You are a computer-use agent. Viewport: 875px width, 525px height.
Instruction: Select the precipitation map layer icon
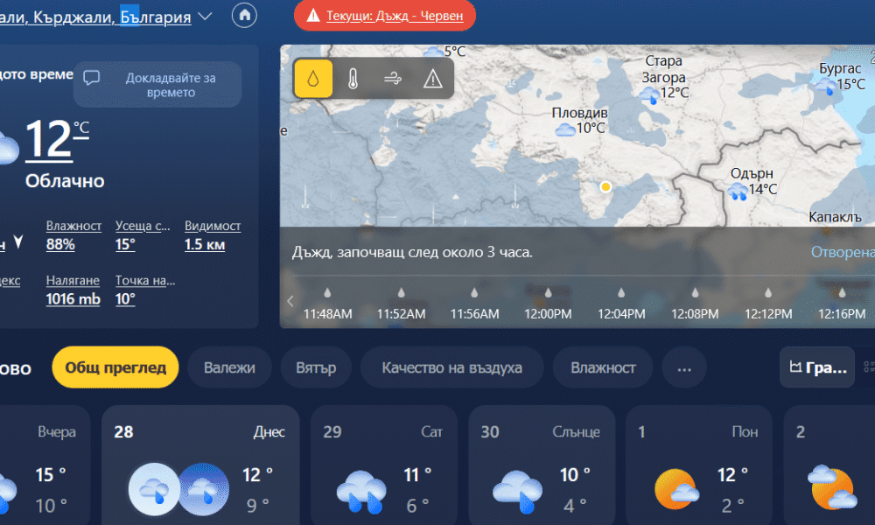point(313,79)
